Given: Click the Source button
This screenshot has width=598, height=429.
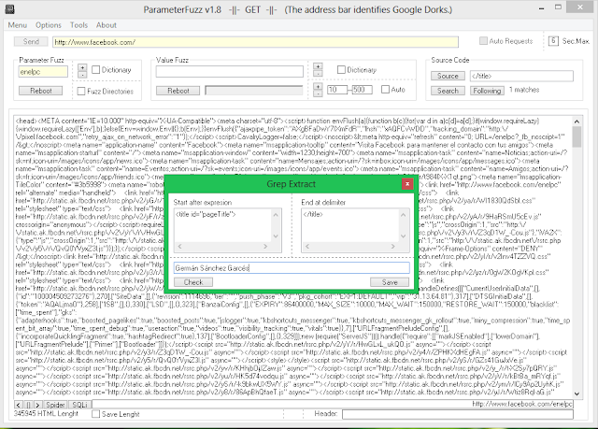Looking at the screenshot, I should tap(448, 76).
